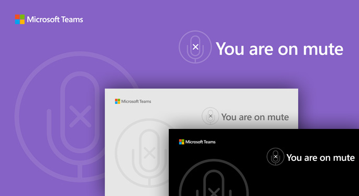359x196 pixels.
Task: Click the Microsoft logo on the light grey card
Action: tap(117, 101)
